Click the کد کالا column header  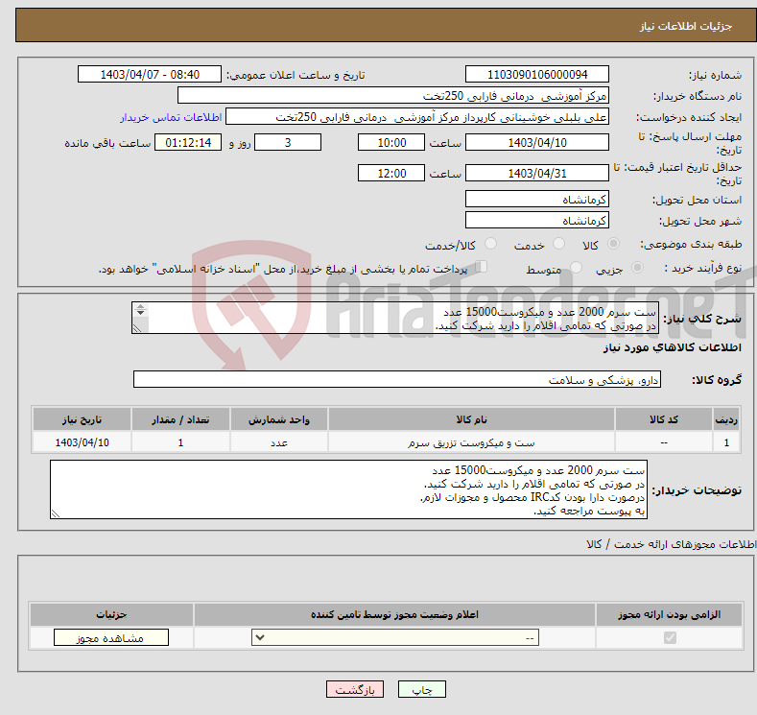664,419
